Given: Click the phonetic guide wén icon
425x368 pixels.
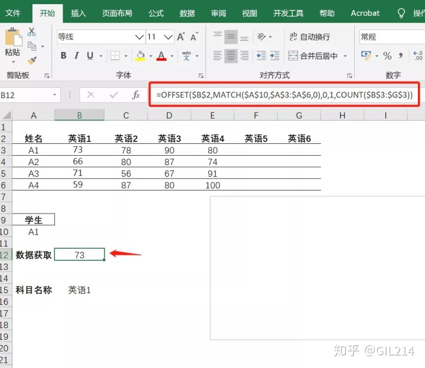Looking at the screenshot, I should (x=186, y=56).
